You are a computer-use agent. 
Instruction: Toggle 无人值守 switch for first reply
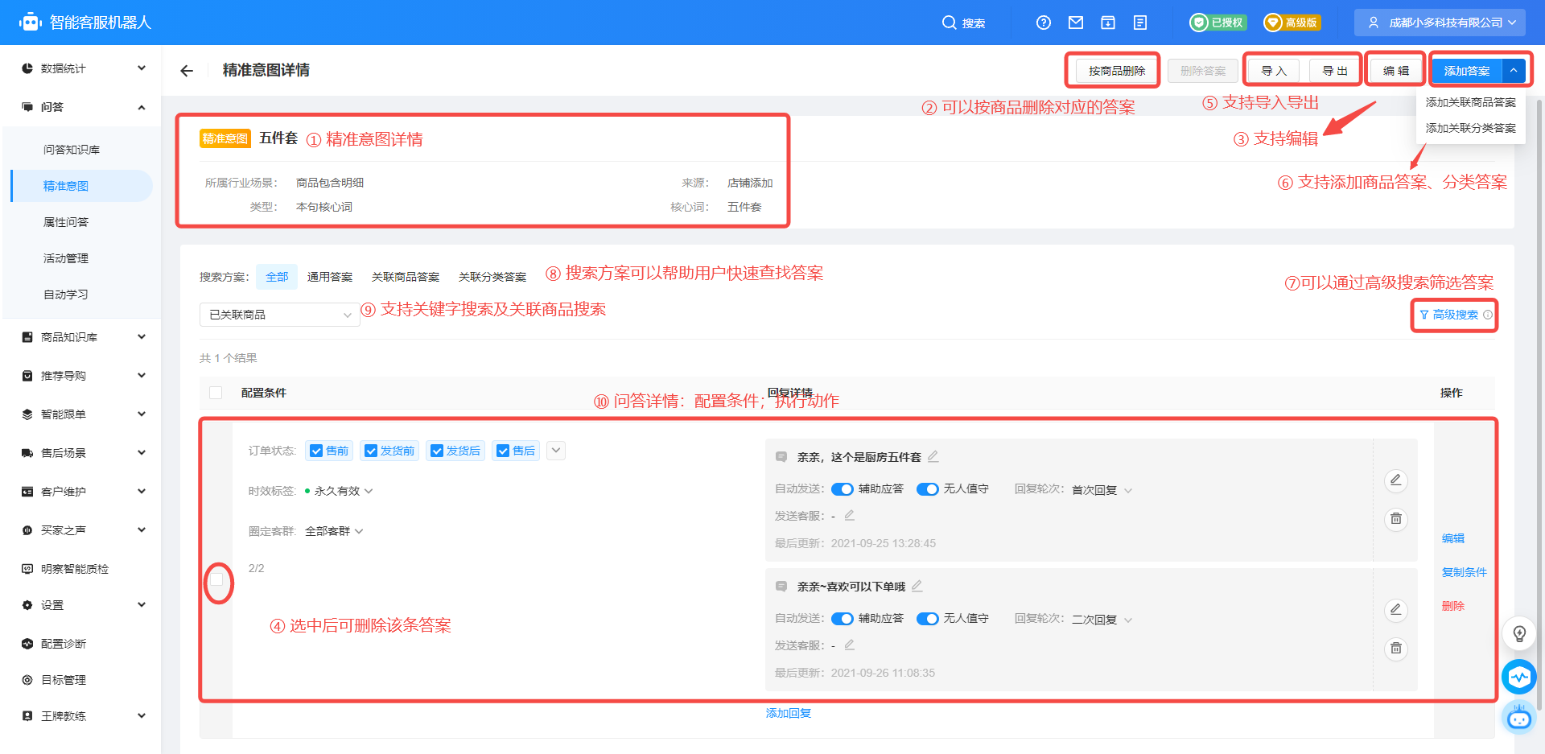(x=928, y=489)
